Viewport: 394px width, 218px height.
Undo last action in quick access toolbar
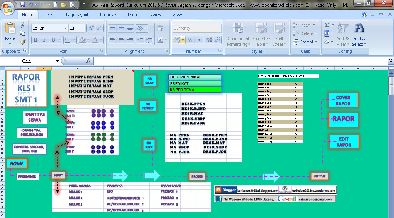pyautogui.click(x=30, y=5)
